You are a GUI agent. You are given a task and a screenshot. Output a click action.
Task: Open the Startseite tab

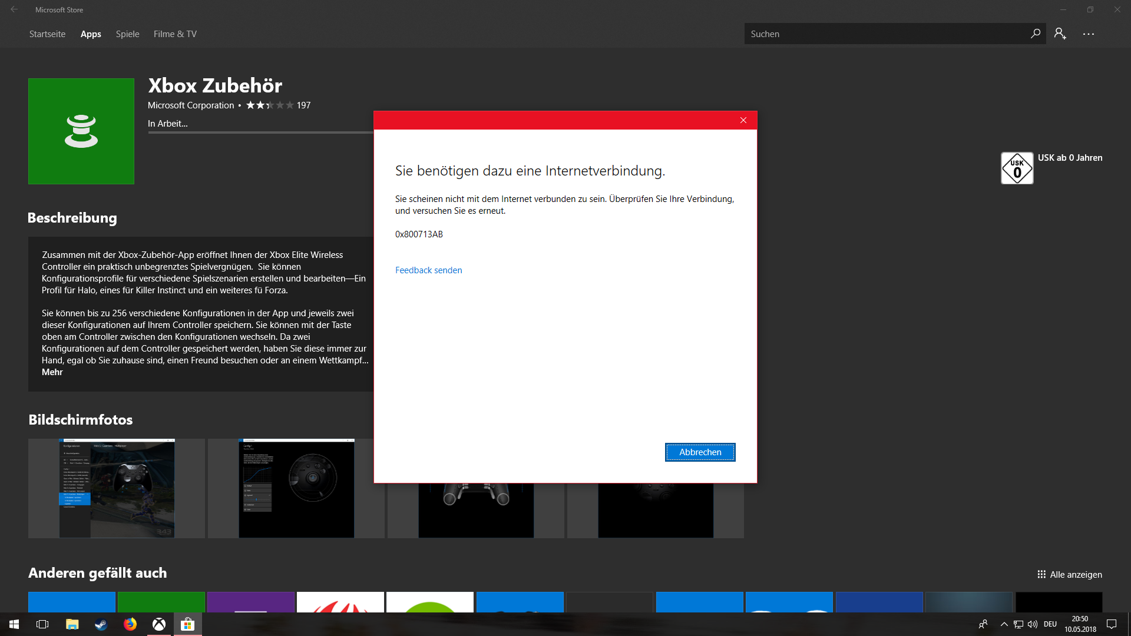tap(47, 34)
